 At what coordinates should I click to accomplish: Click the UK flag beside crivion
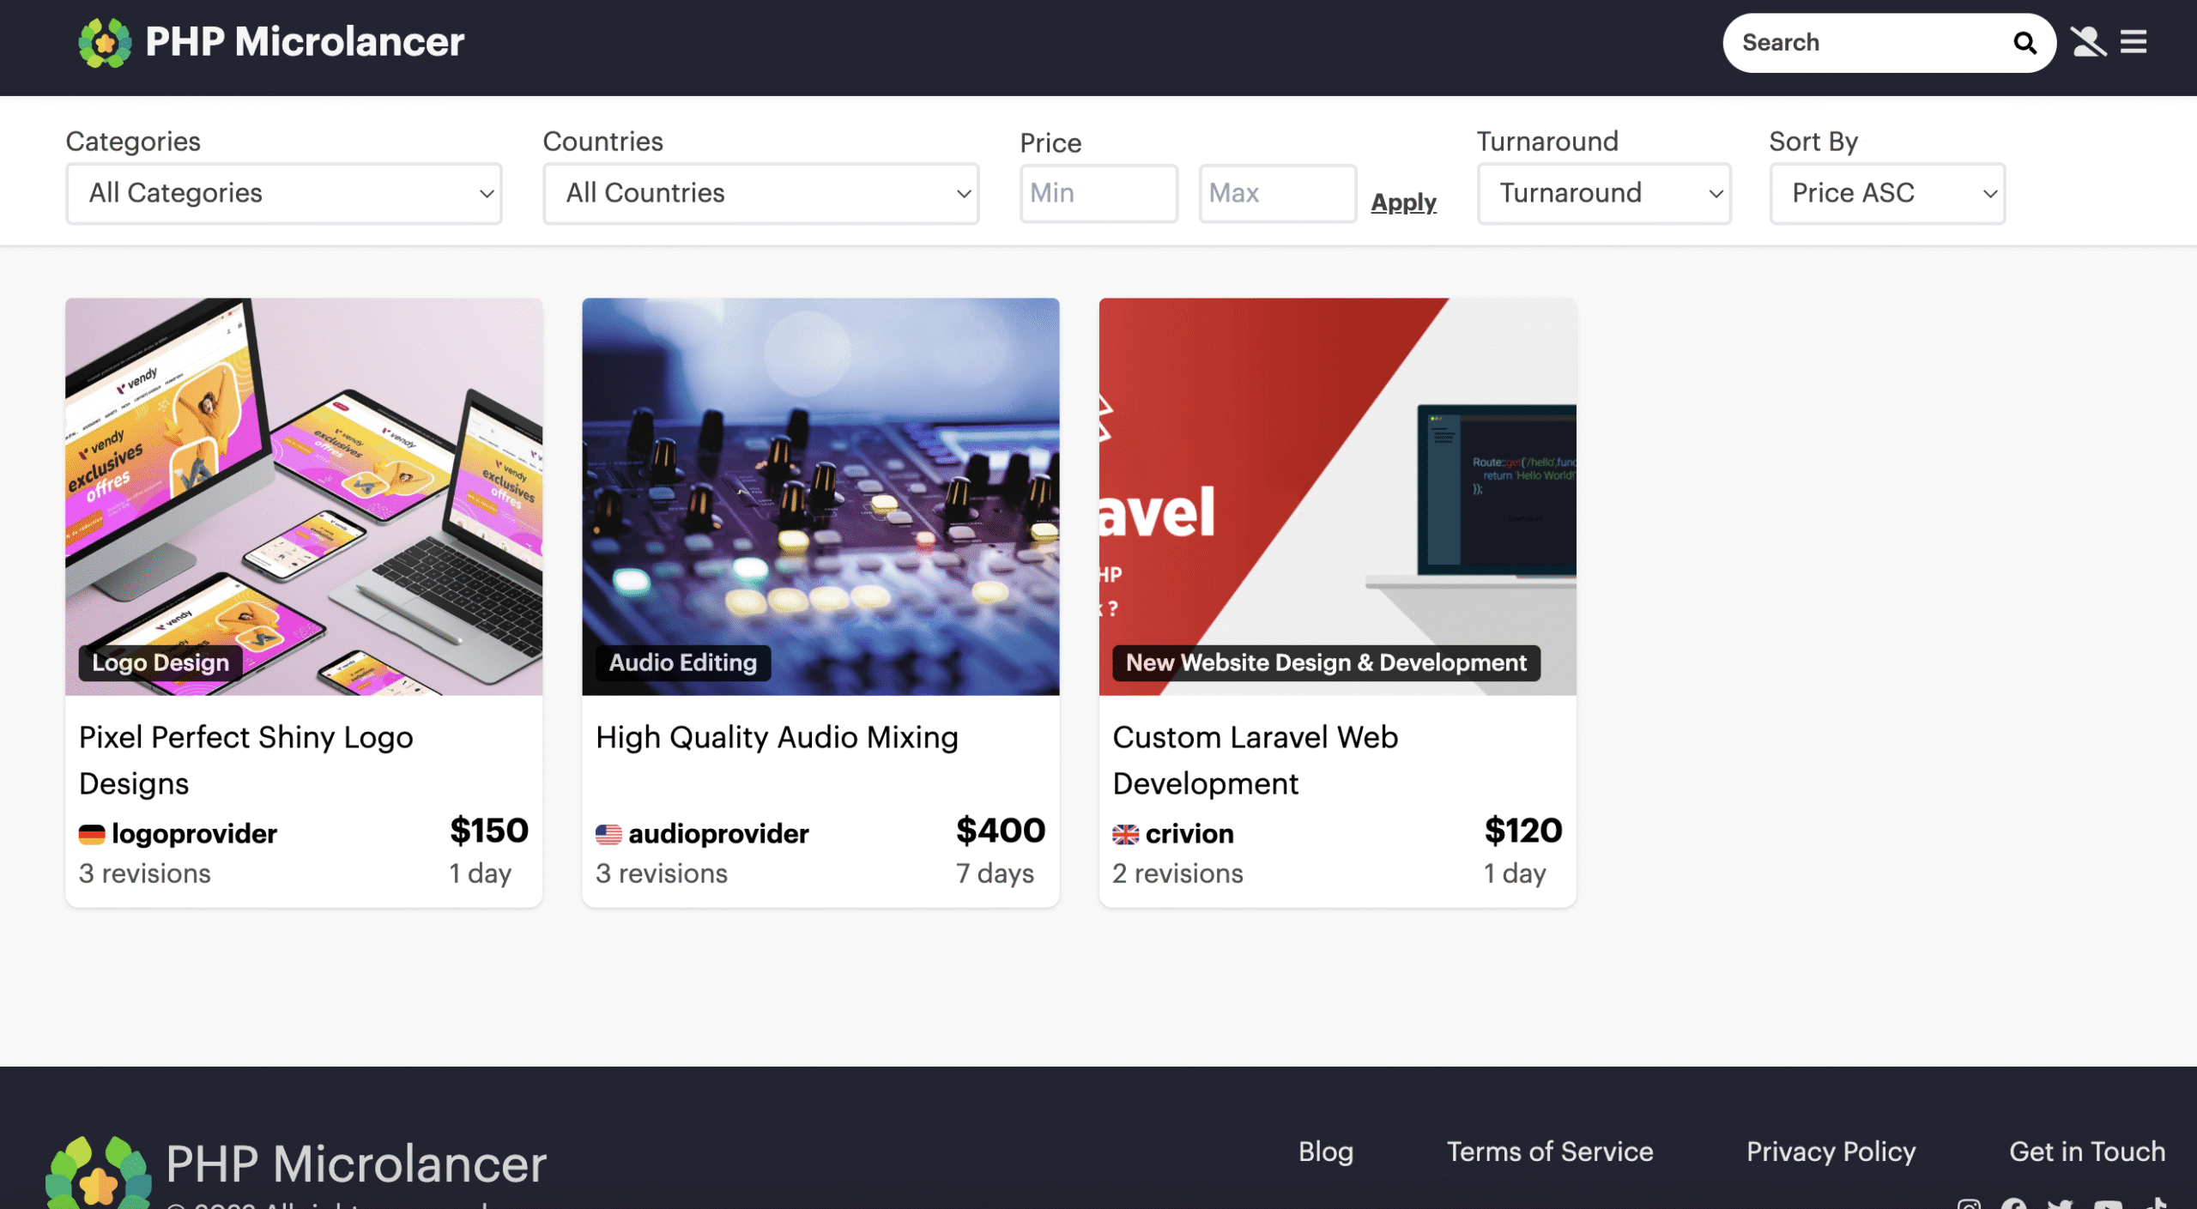click(1125, 834)
